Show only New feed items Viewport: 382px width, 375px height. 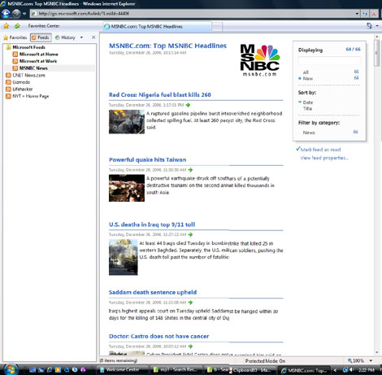[308, 79]
